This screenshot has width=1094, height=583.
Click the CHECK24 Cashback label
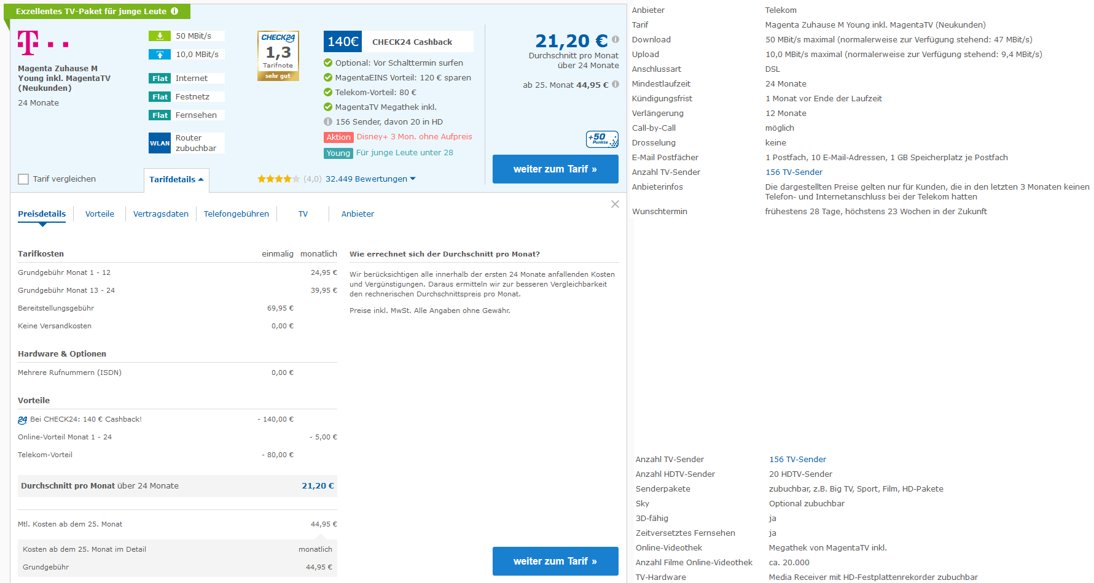(x=412, y=42)
